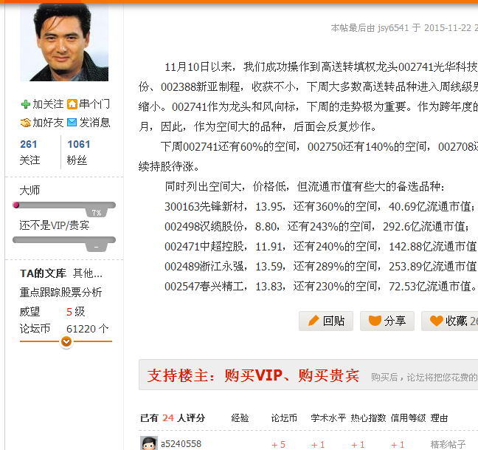Click username a5240558 in ratings
The width and height of the screenshot is (478, 450).
click(181, 444)
